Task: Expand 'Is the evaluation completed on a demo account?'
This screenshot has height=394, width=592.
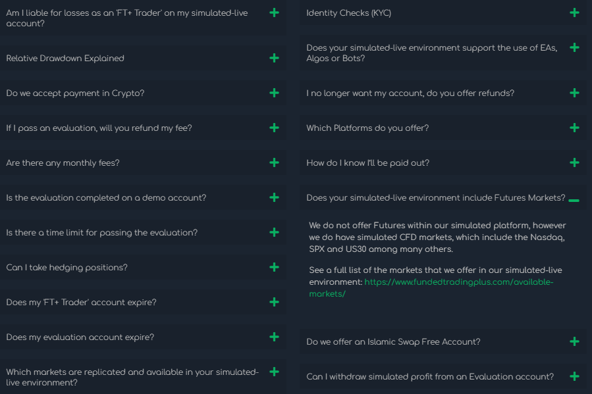Action: click(x=274, y=197)
